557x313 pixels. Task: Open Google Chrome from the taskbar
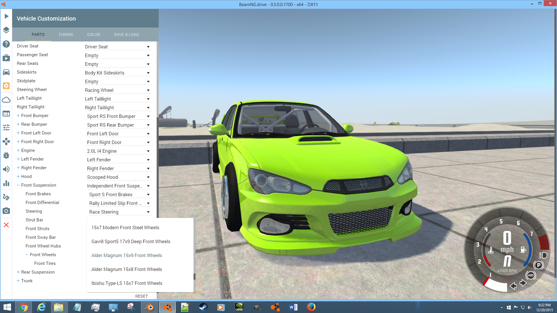(24, 307)
